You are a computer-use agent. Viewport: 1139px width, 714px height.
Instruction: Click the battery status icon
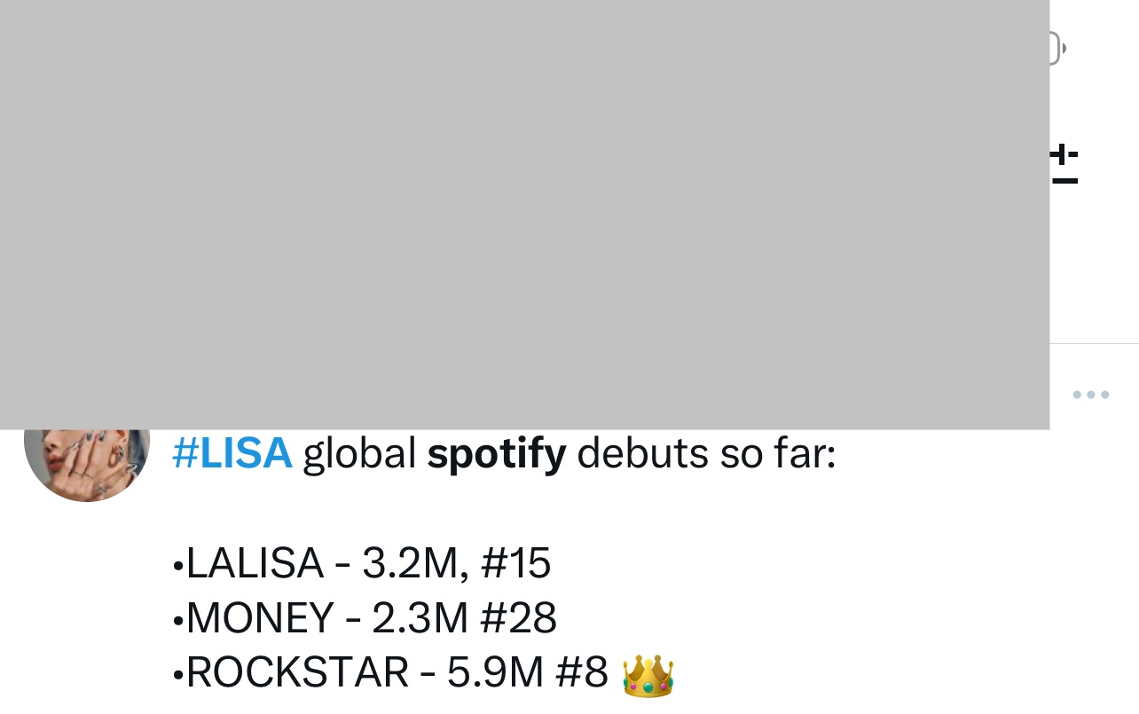click(x=1057, y=48)
